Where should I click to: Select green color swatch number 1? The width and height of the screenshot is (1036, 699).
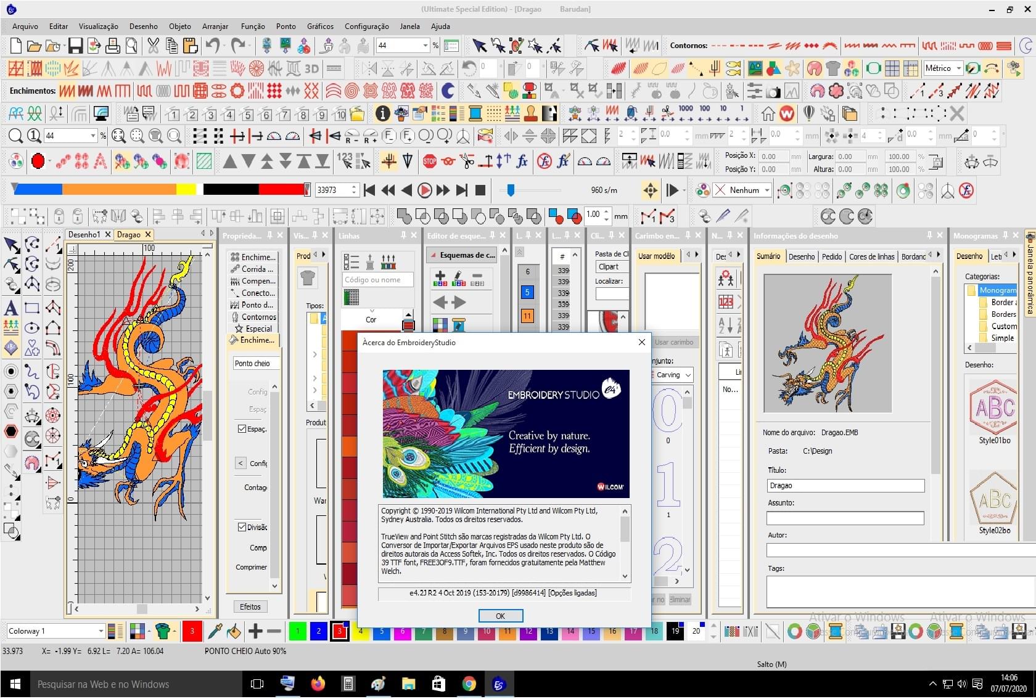point(298,631)
